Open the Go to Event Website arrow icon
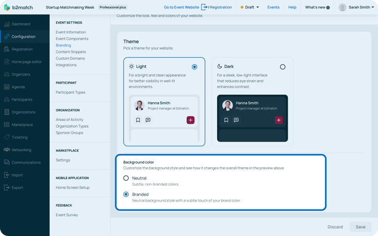The height and width of the screenshot is (236, 378). 204,7
